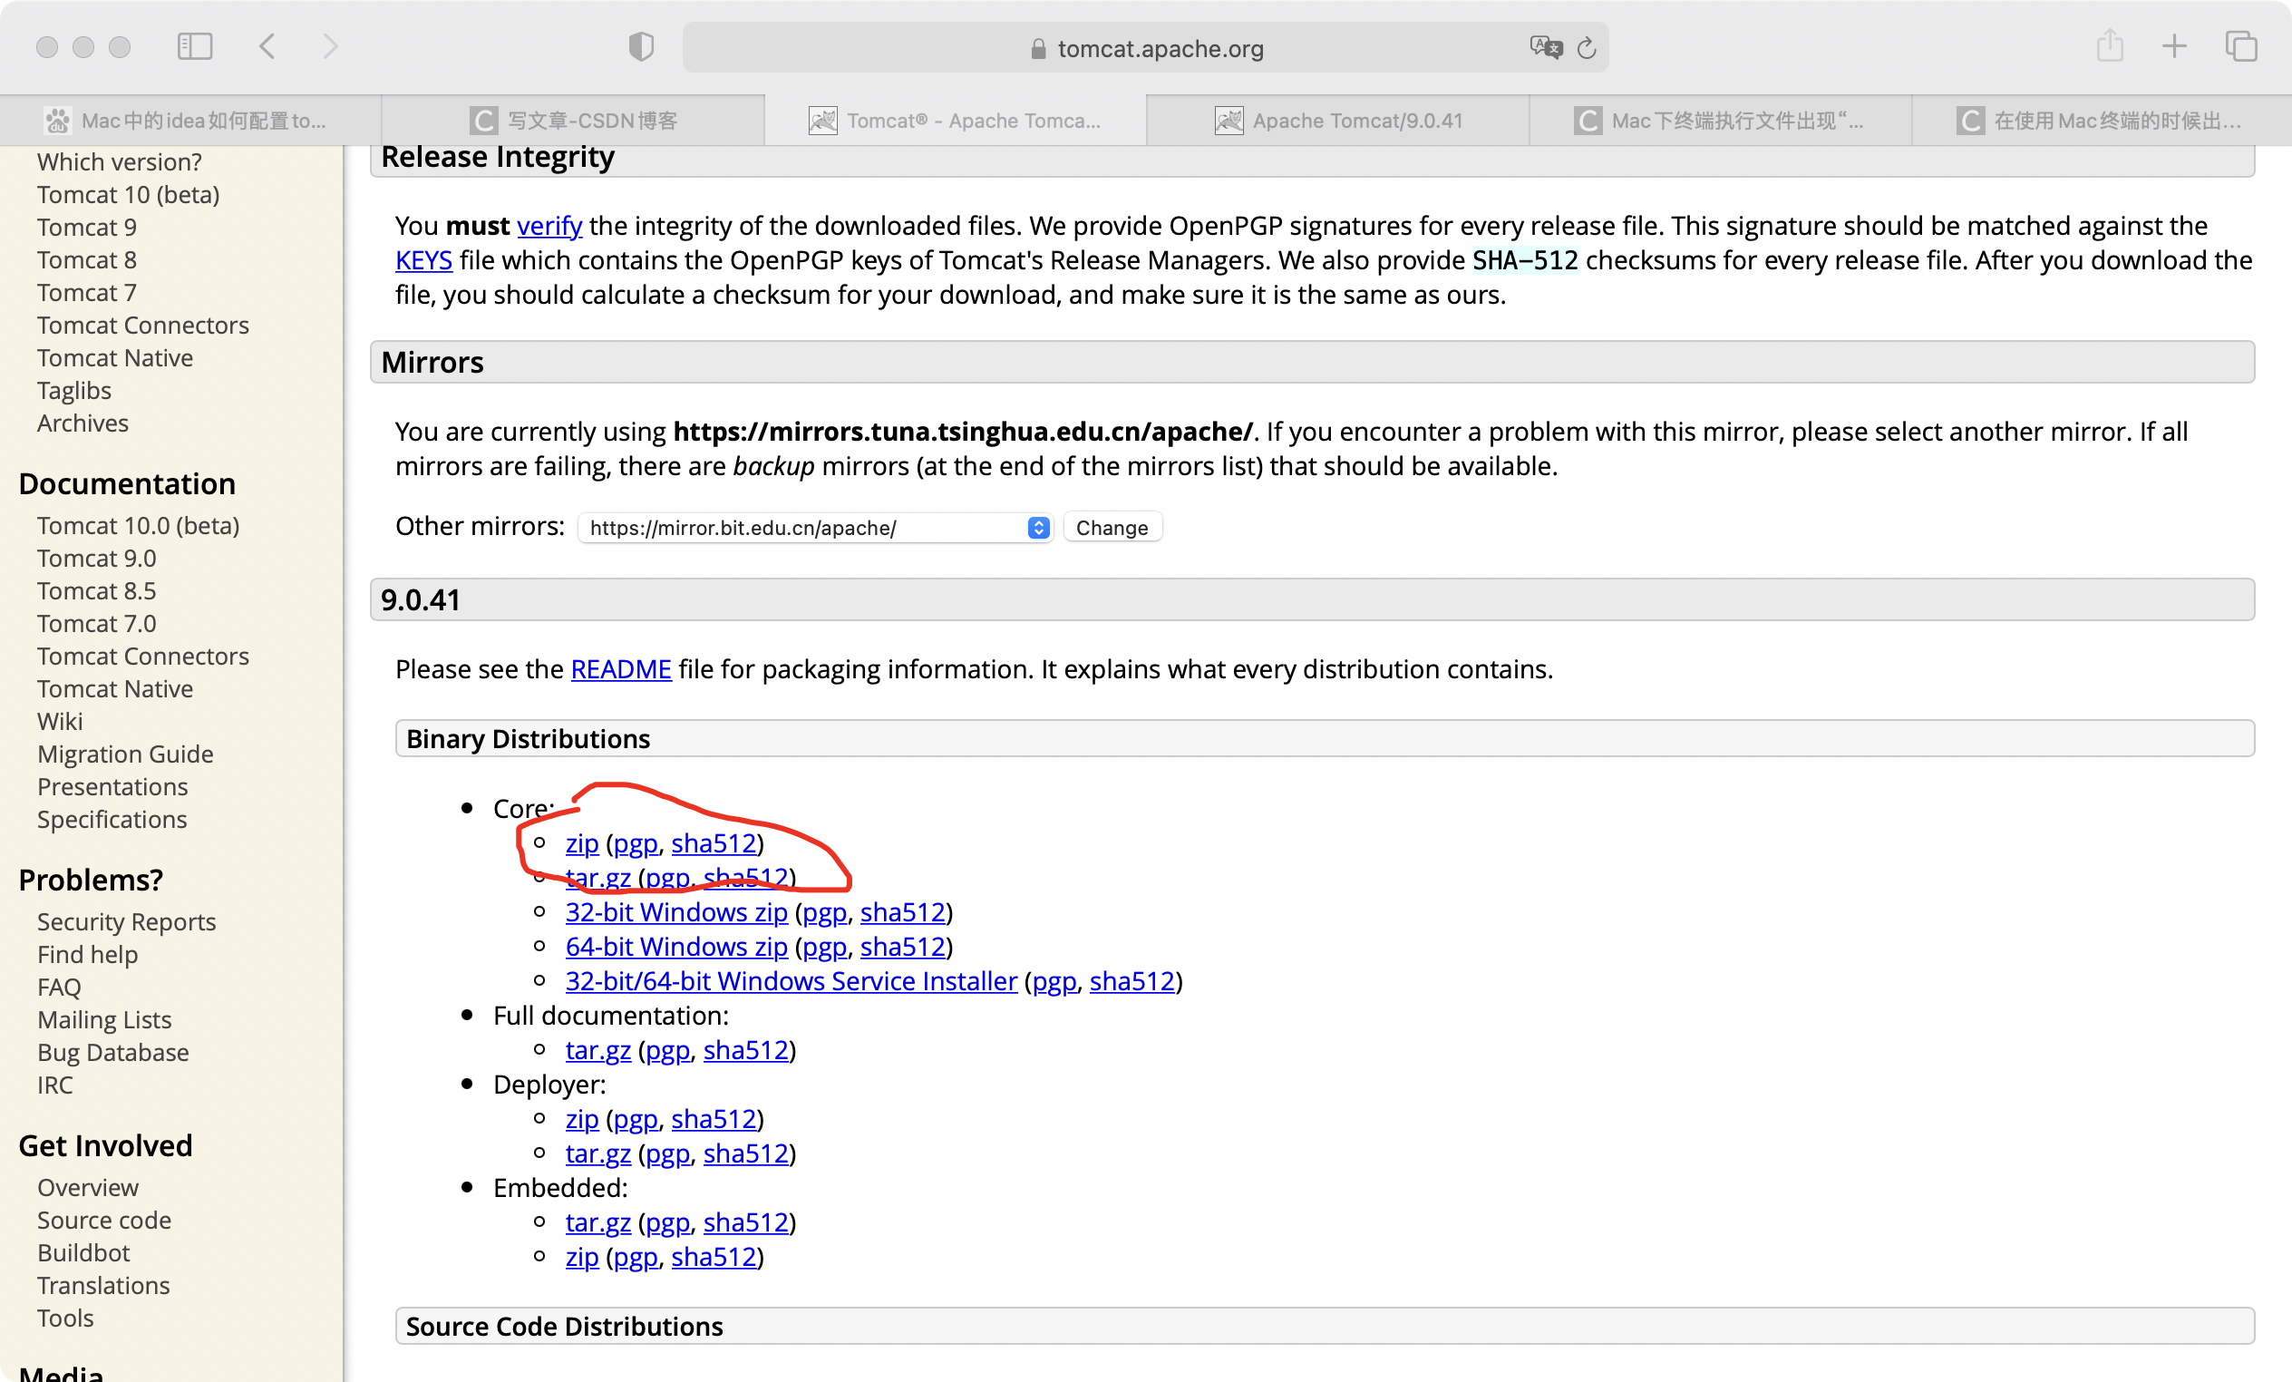2292x1382 pixels.
Task: Open the Mailing Lists link
Action: pos(104,1019)
